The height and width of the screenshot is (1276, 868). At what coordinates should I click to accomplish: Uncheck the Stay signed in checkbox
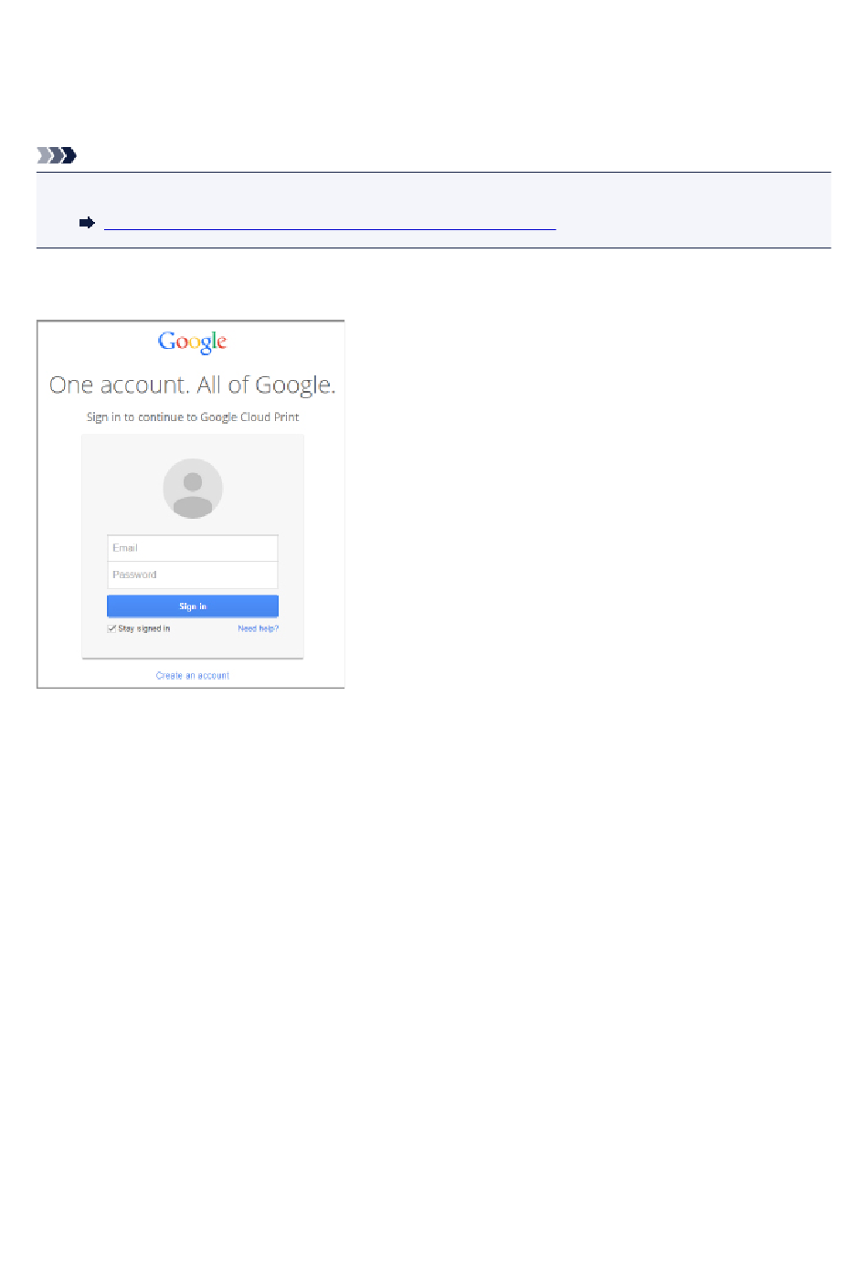(111, 628)
